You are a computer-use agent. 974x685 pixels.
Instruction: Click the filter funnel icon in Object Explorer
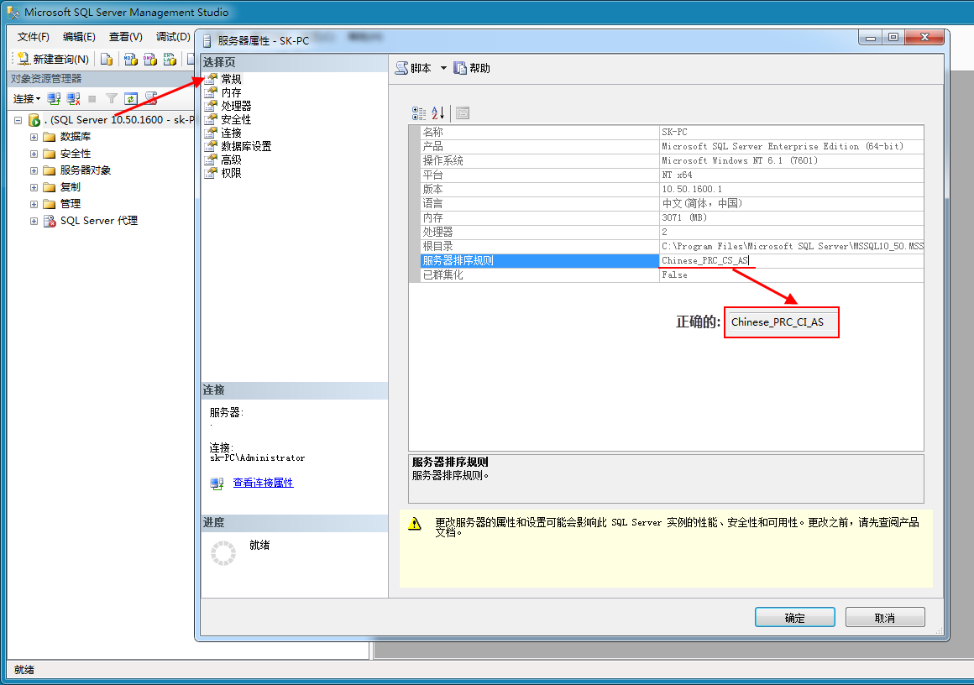point(111,99)
